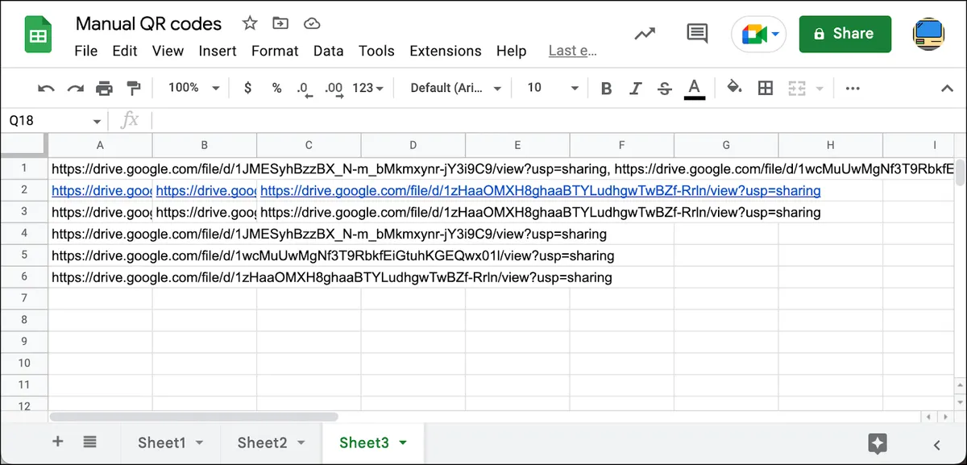Select the column D header
Viewport: 967px width, 465px height.
click(413, 145)
